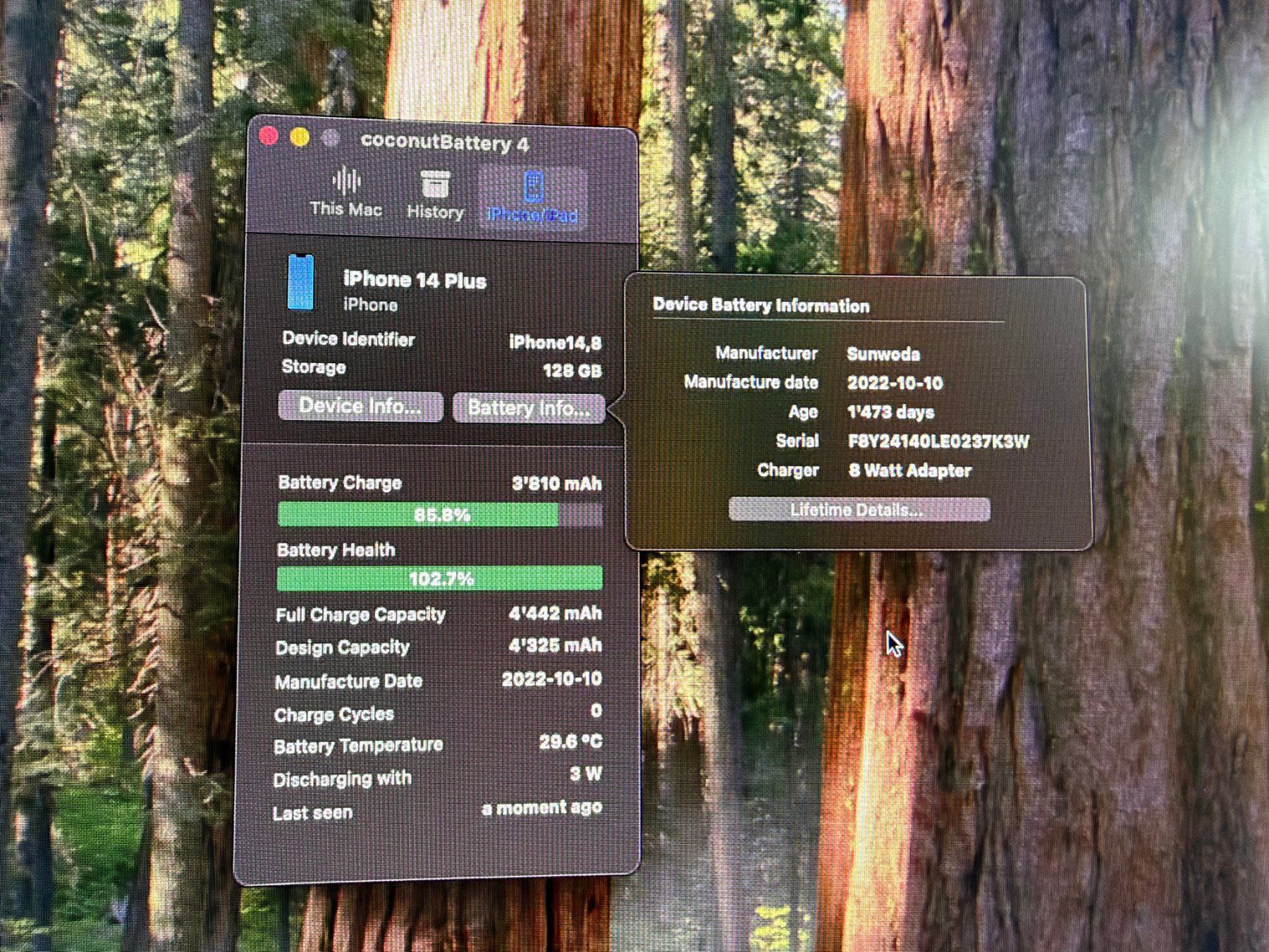Click the 3 W discharging value
Viewport: 1269px width, 952px height.
click(586, 774)
